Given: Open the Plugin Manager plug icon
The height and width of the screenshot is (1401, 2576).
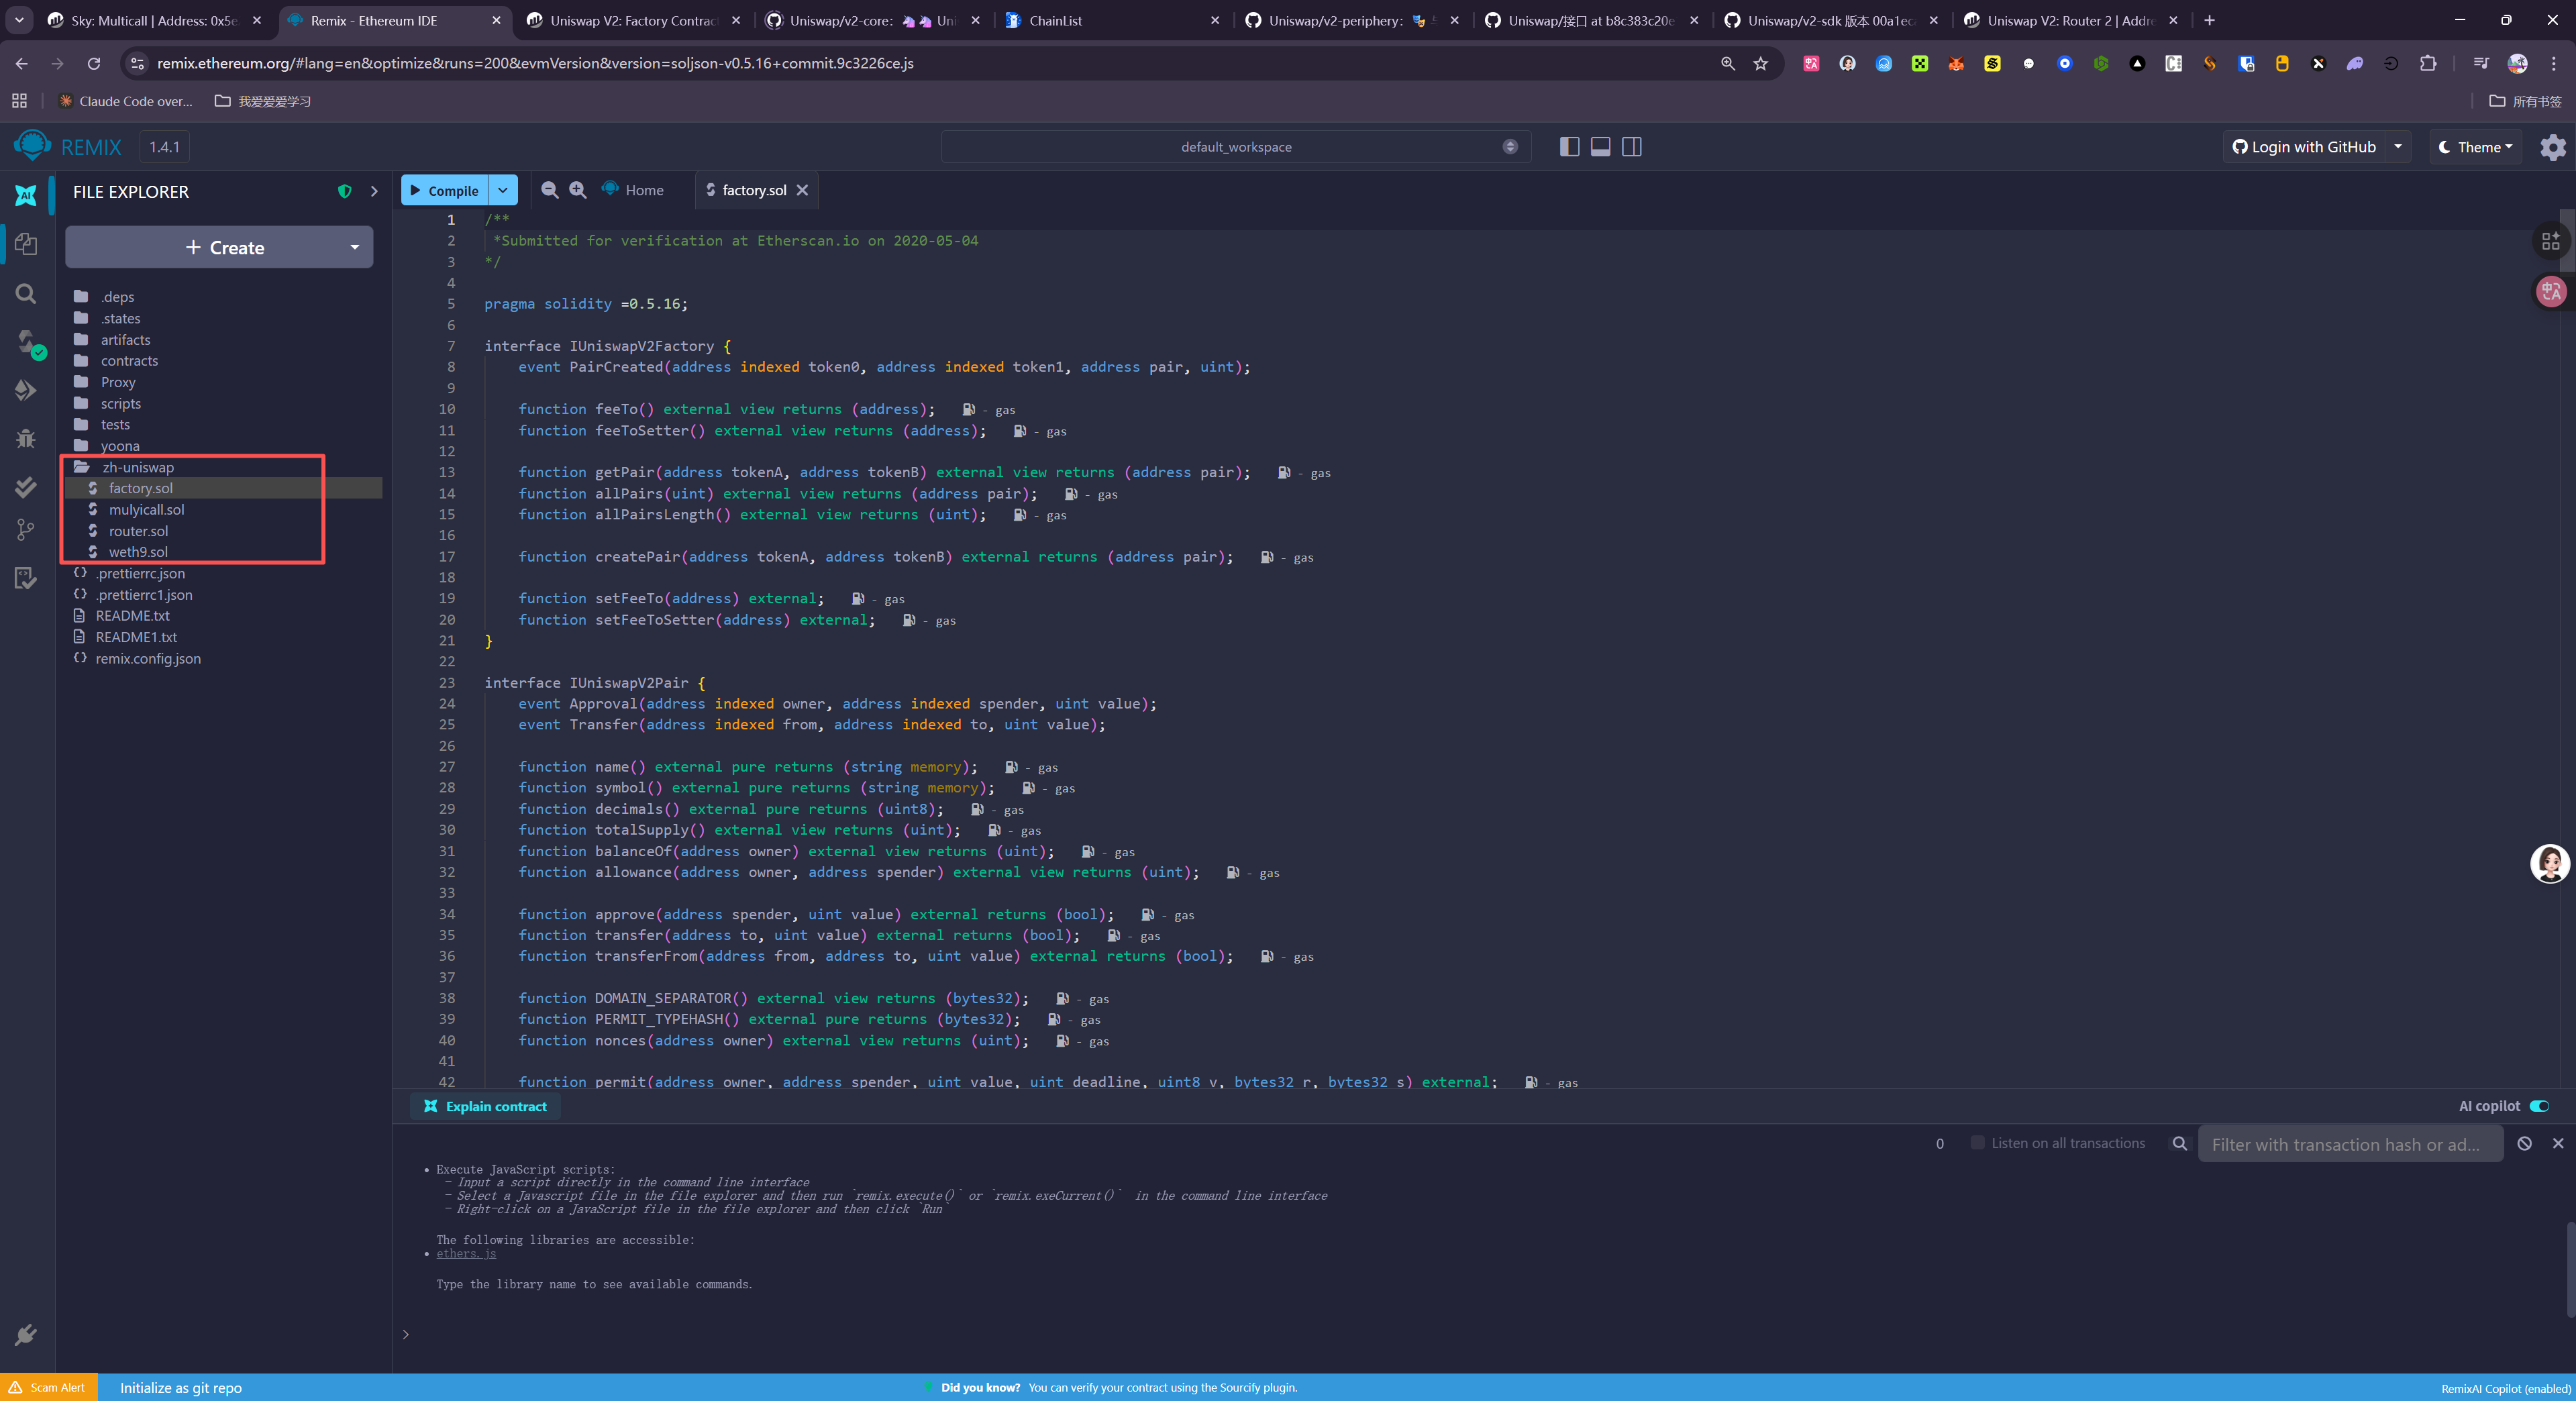Looking at the screenshot, I should 27,1334.
